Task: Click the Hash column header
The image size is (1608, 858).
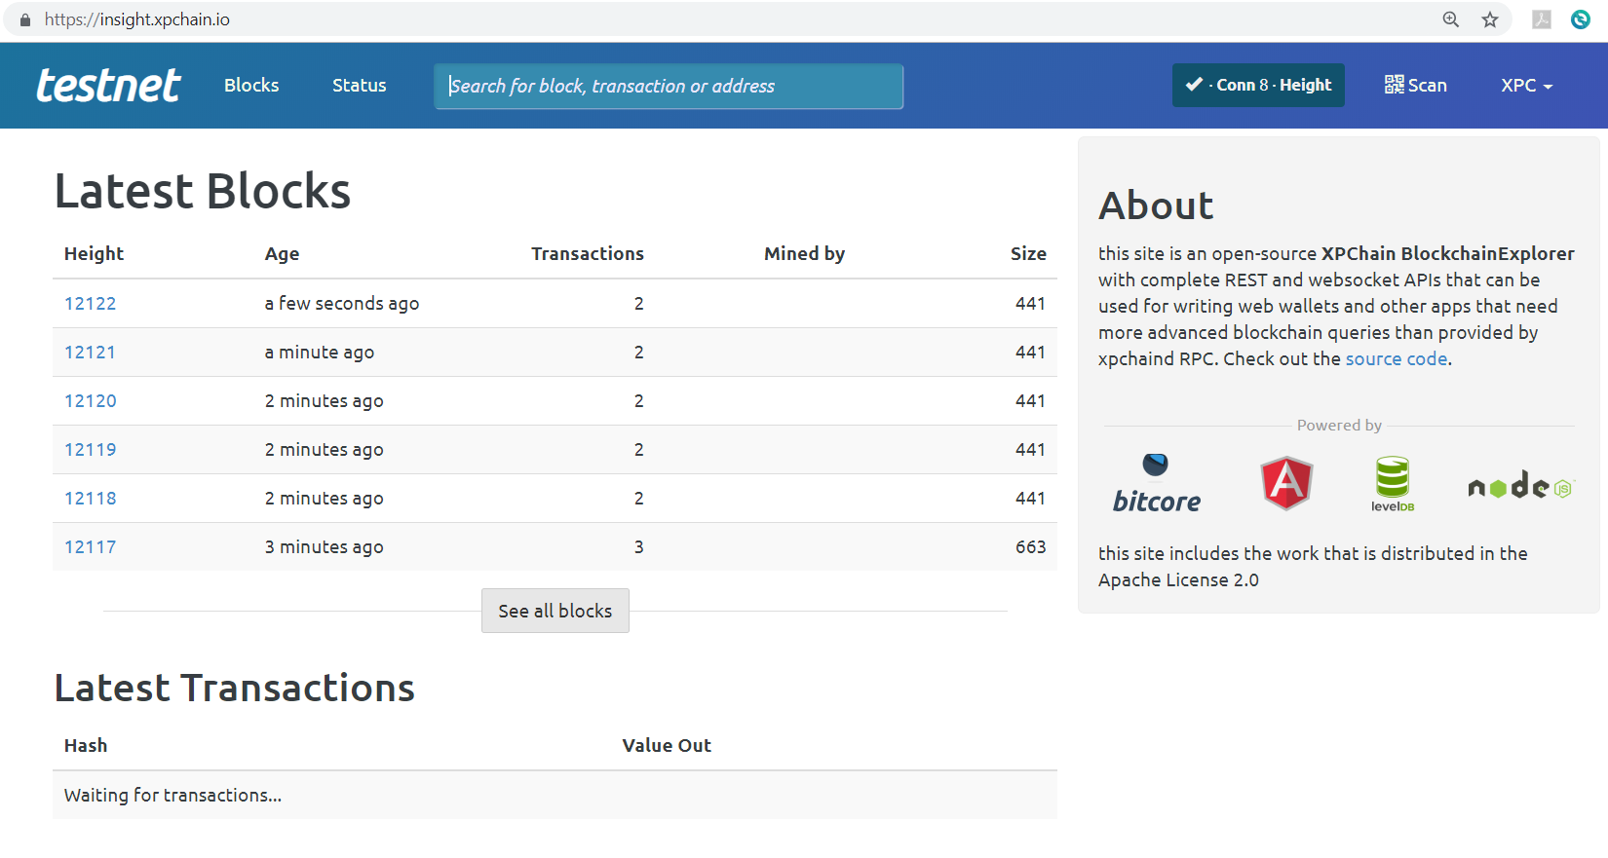Action: [x=86, y=746]
